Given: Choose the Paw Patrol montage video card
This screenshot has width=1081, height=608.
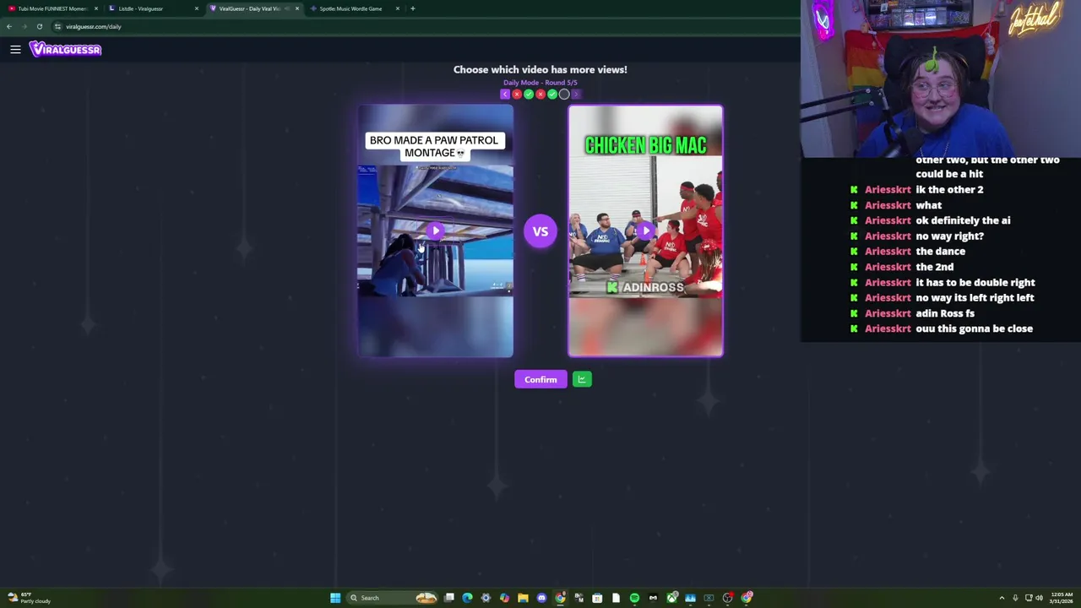Looking at the screenshot, I should [x=435, y=231].
